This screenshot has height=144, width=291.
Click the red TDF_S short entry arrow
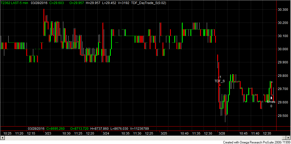220,85
